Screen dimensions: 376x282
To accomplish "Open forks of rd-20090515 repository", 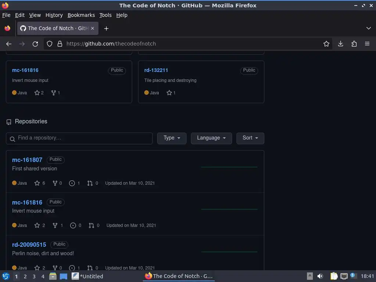I will pos(57,268).
